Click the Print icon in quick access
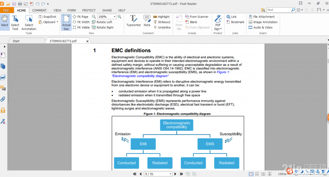The image size is (329, 177). tap(20, 4)
